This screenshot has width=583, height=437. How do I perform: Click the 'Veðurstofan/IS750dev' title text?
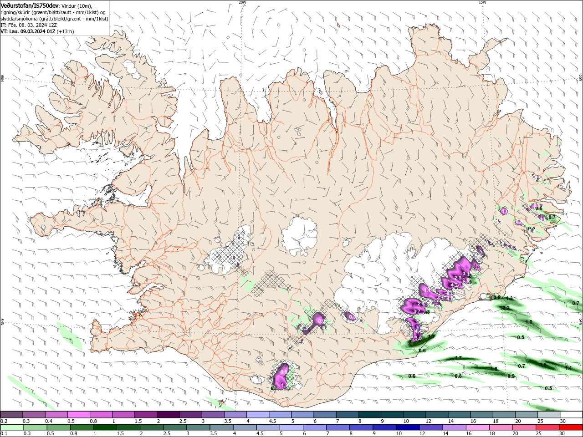click(x=30, y=5)
